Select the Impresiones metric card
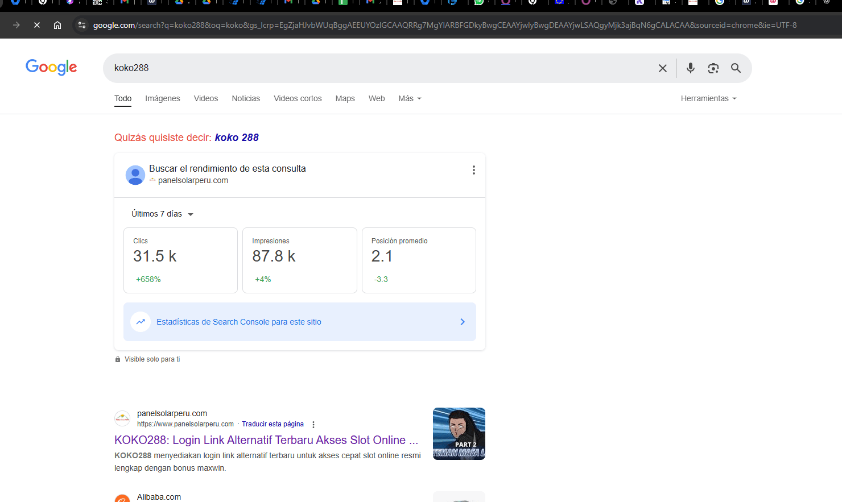842x502 pixels. [x=300, y=260]
